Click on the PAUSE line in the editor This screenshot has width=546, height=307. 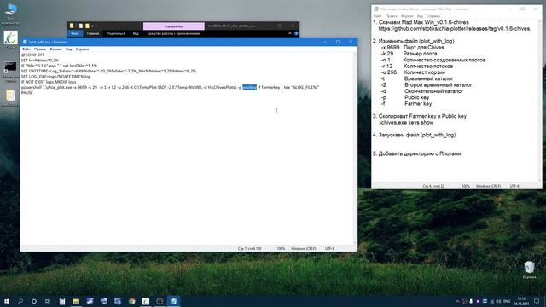point(26,93)
